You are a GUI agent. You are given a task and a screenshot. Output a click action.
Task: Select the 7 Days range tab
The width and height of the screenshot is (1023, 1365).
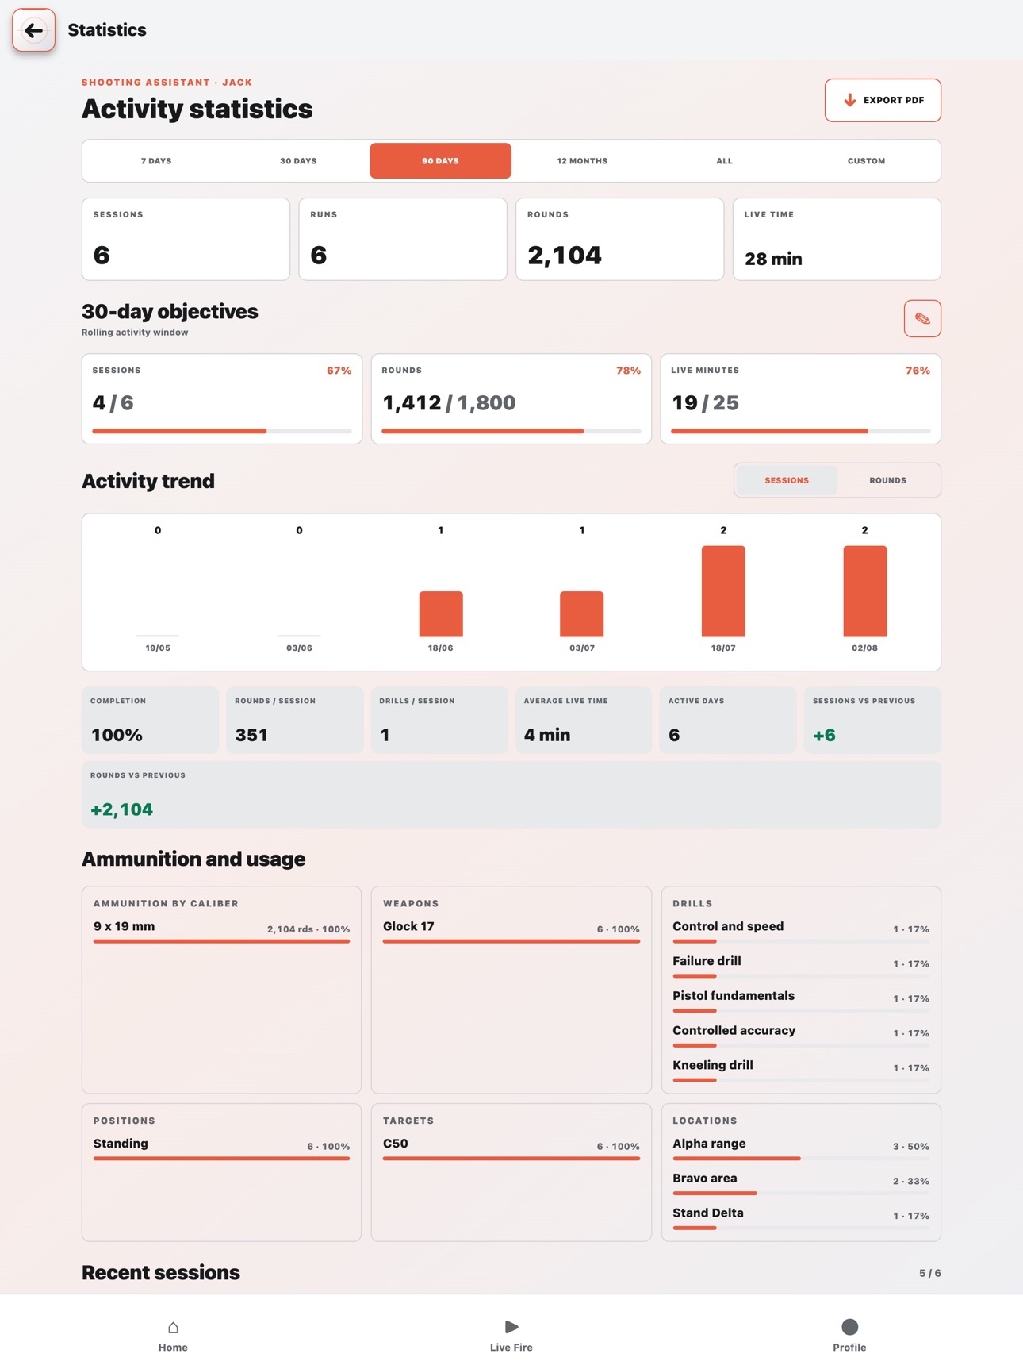click(x=156, y=161)
